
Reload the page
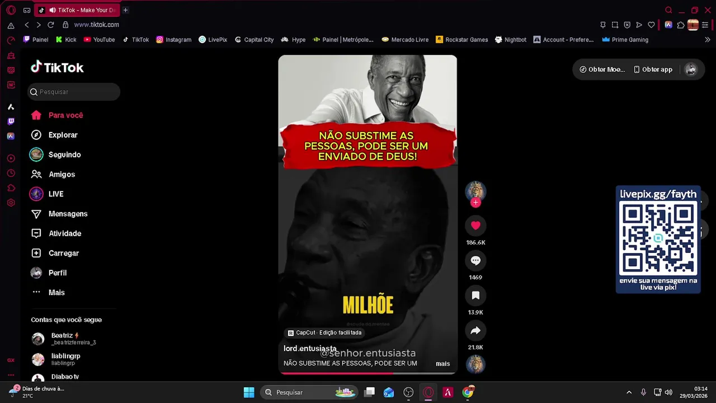click(x=51, y=25)
